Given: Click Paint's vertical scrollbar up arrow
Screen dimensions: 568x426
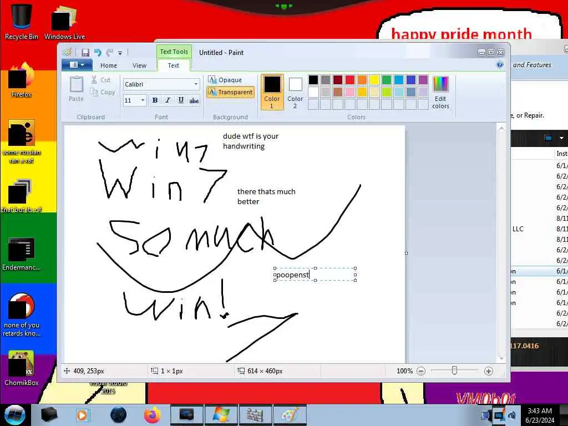Looking at the screenshot, I should point(501,128).
